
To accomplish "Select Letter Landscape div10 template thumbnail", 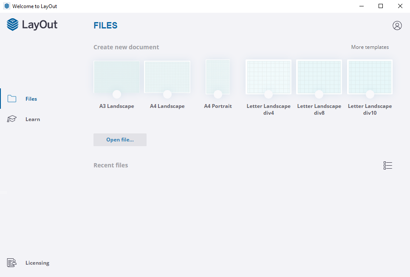I will pos(370,77).
